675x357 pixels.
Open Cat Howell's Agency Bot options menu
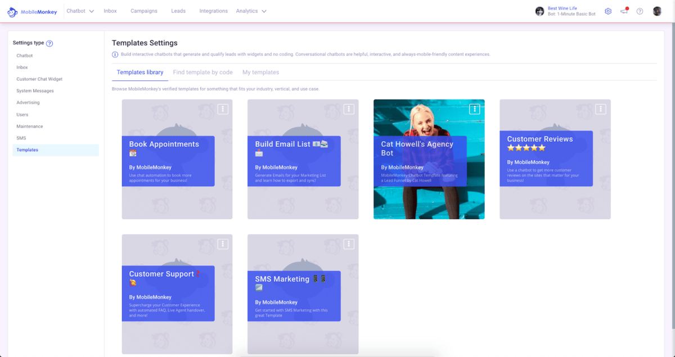point(475,109)
